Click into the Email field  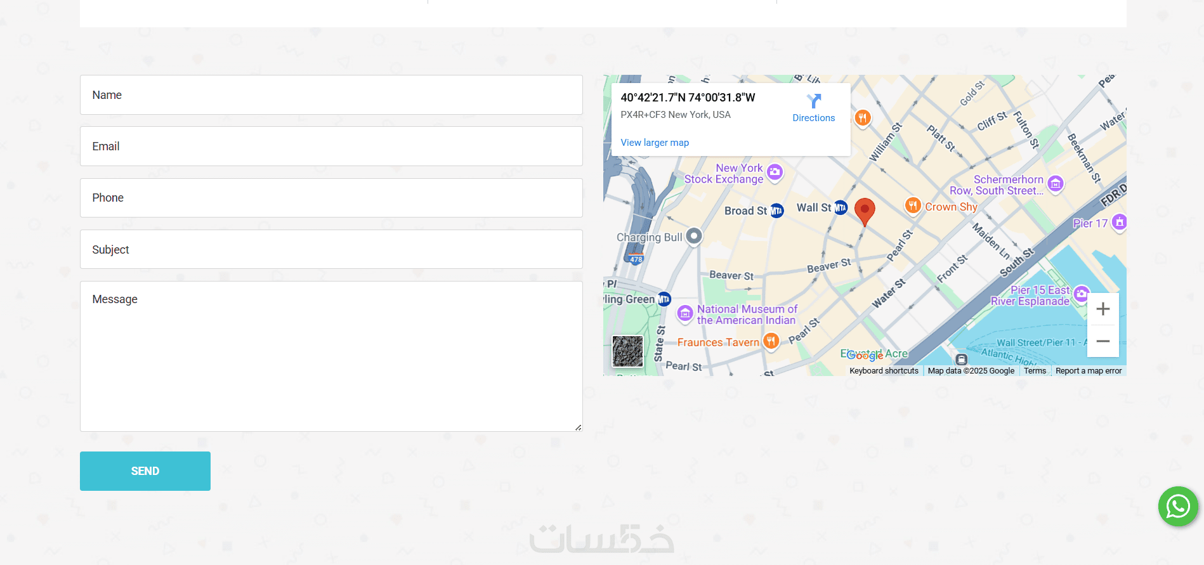(331, 146)
